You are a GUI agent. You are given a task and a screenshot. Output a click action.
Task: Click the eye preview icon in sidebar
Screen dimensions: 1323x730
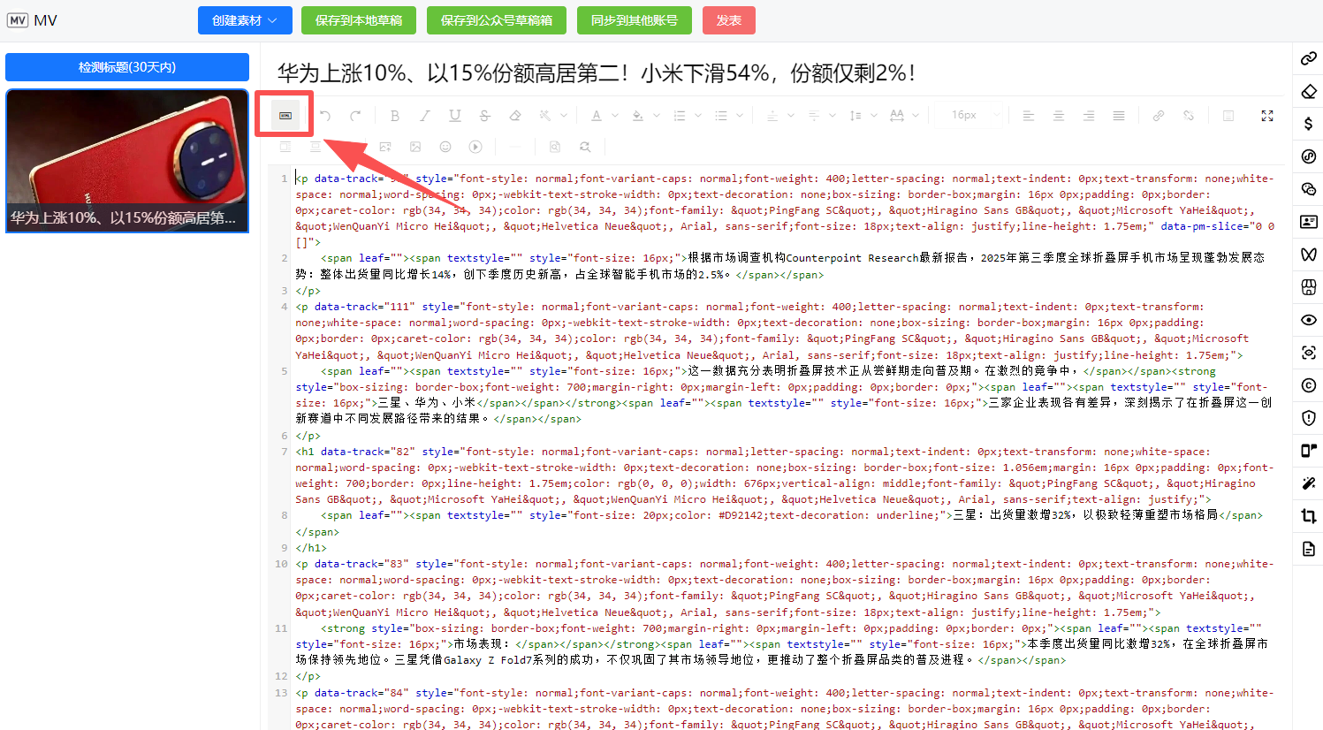click(1309, 320)
